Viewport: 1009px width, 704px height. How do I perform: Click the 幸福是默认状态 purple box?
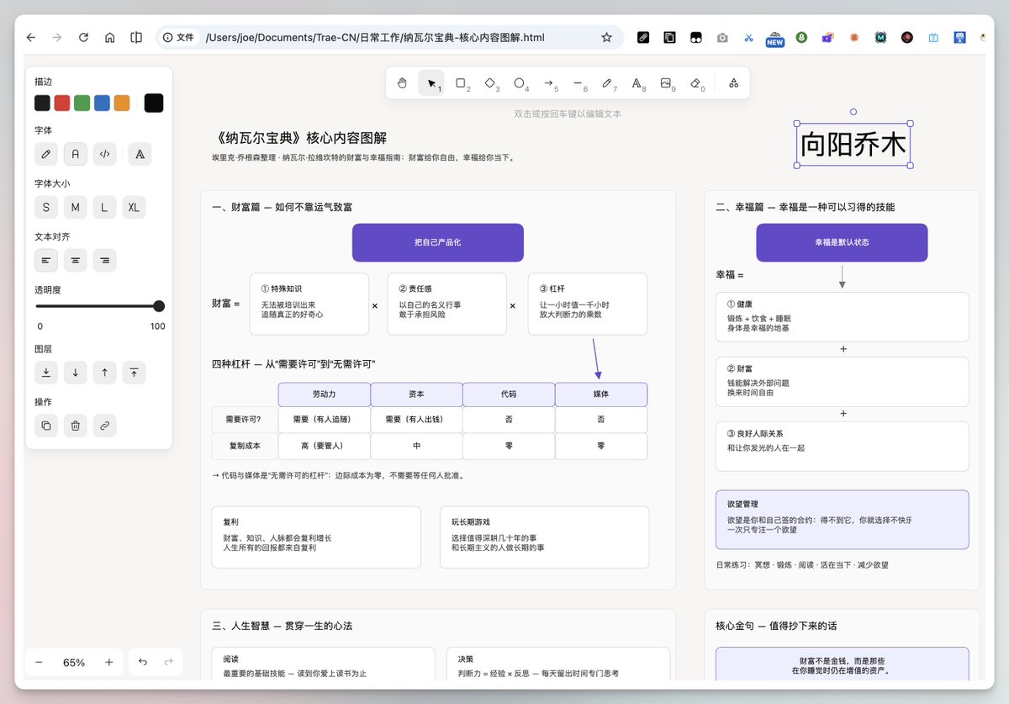point(842,242)
